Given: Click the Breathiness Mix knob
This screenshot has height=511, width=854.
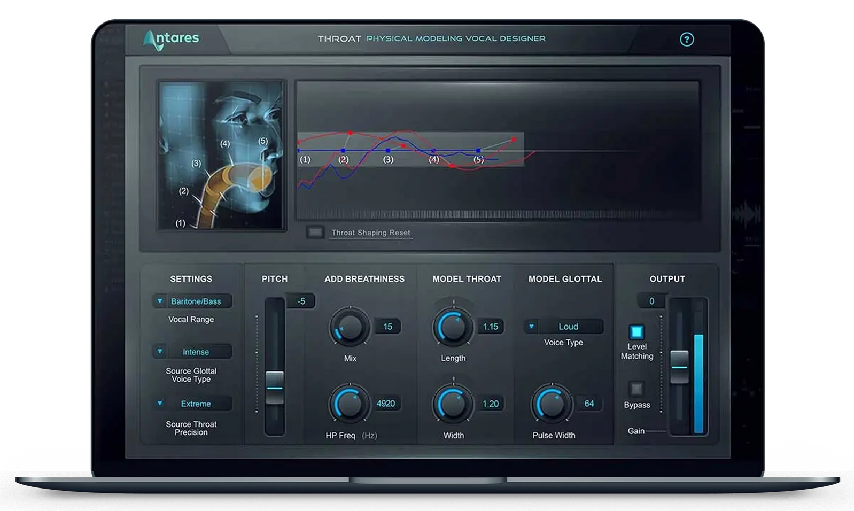Looking at the screenshot, I should point(349,327).
